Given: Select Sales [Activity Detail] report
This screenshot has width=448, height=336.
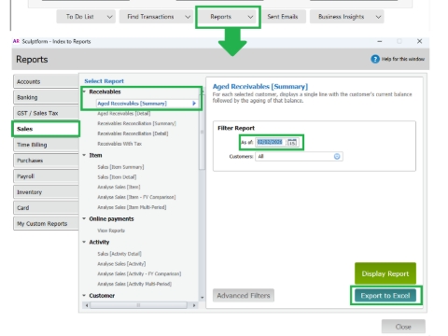Looking at the screenshot, I should [x=119, y=254].
